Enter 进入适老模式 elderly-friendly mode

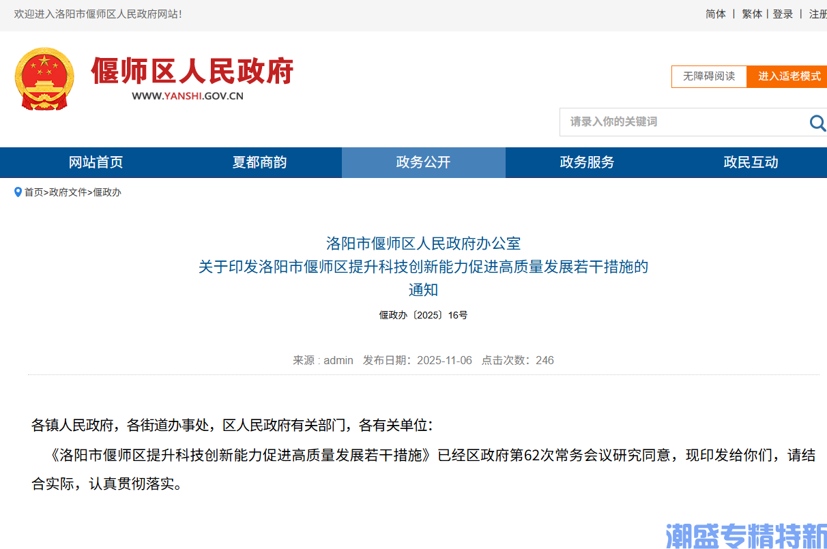[788, 76]
